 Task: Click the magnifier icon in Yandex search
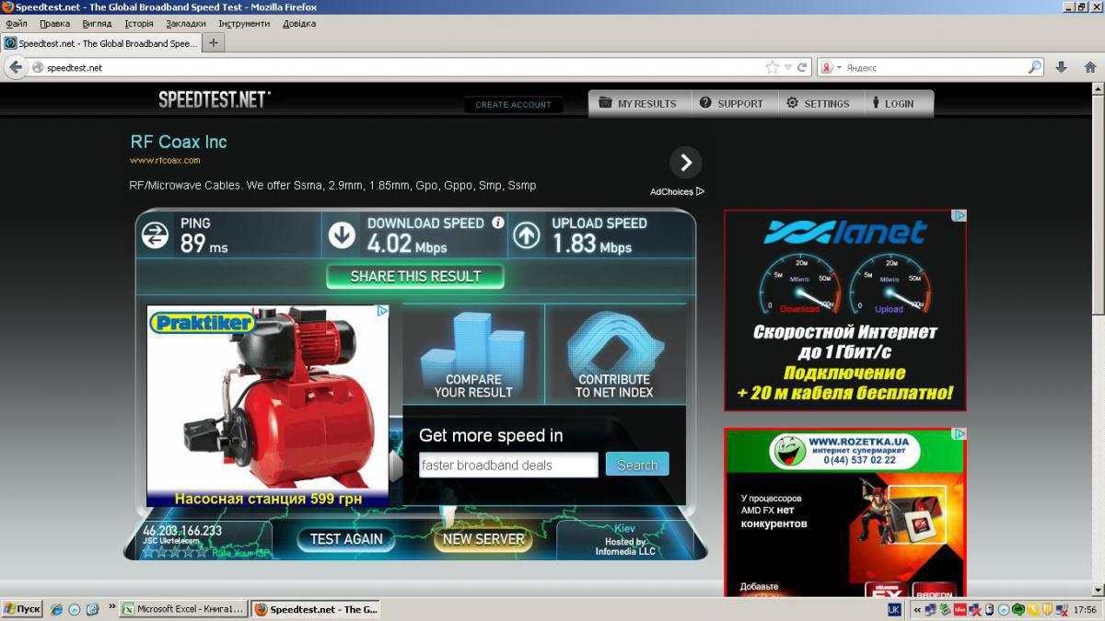coord(1034,67)
